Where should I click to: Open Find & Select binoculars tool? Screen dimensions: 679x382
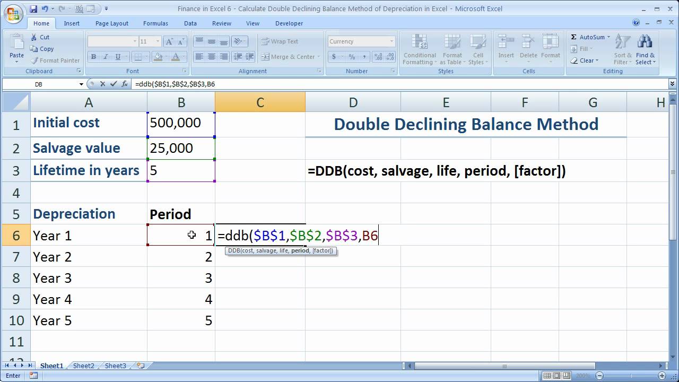pos(645,49)
